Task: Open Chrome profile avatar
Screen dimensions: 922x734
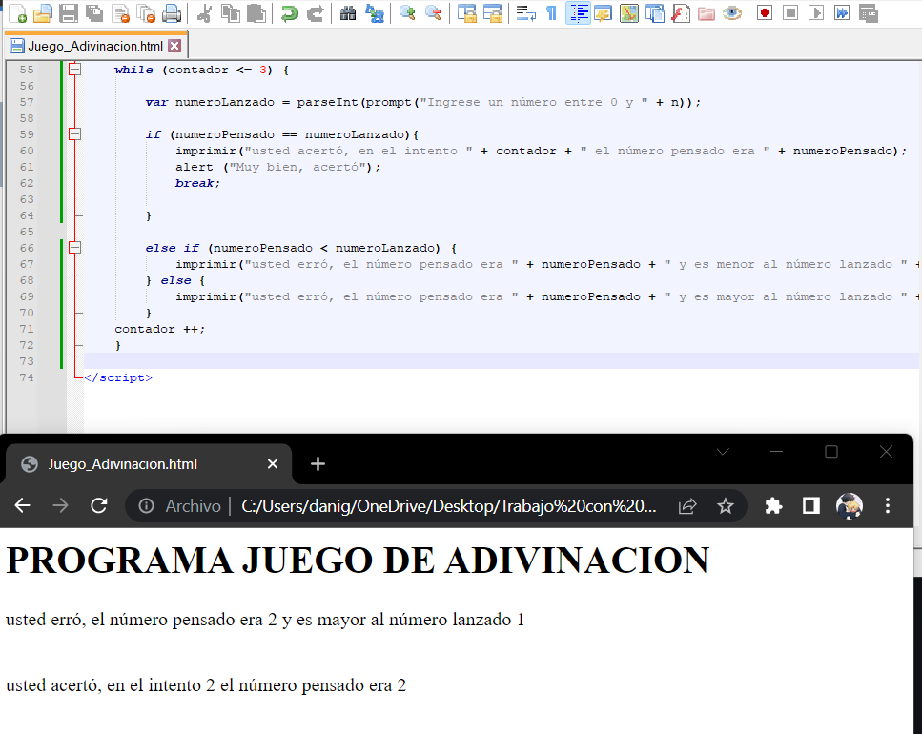Action: click(x=850, y=505)
